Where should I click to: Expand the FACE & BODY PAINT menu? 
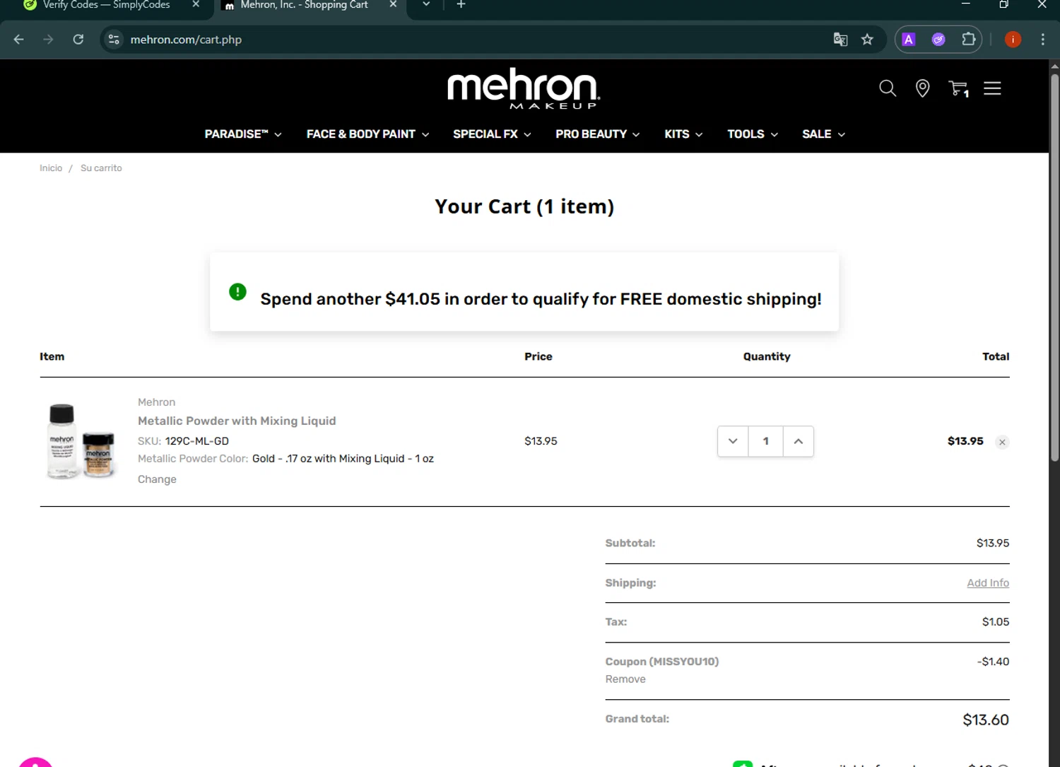click(x=367, y=134)
